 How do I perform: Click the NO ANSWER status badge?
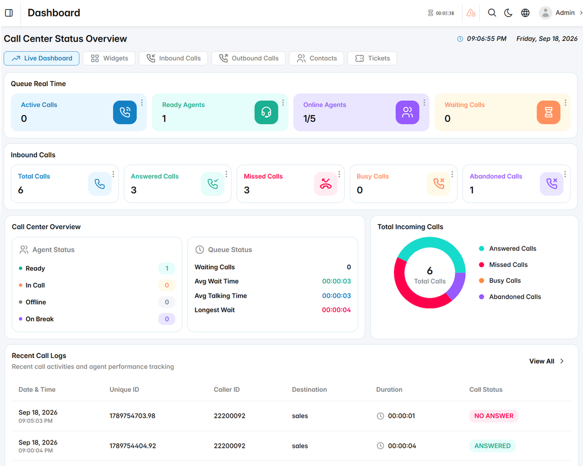[x=494, y=416]
